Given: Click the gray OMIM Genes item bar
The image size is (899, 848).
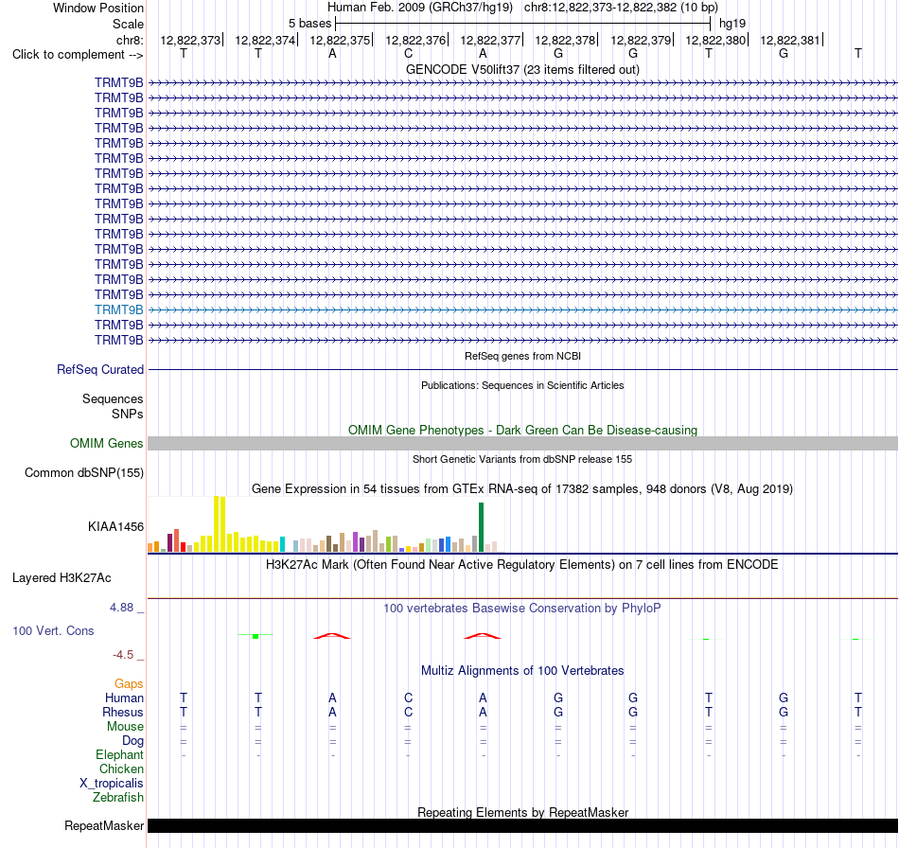Looking at the screenshot, I should tap(523, 443).
